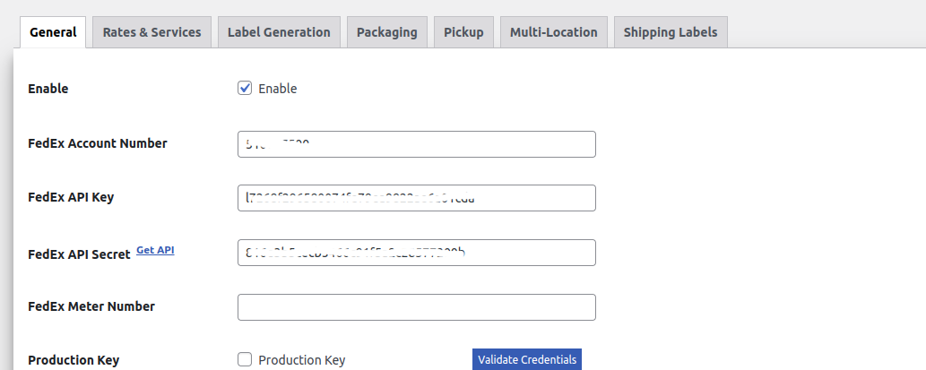926x370 pixels.
Task: Select the empty FedEx Meter Number field
Action: (416, 307)
